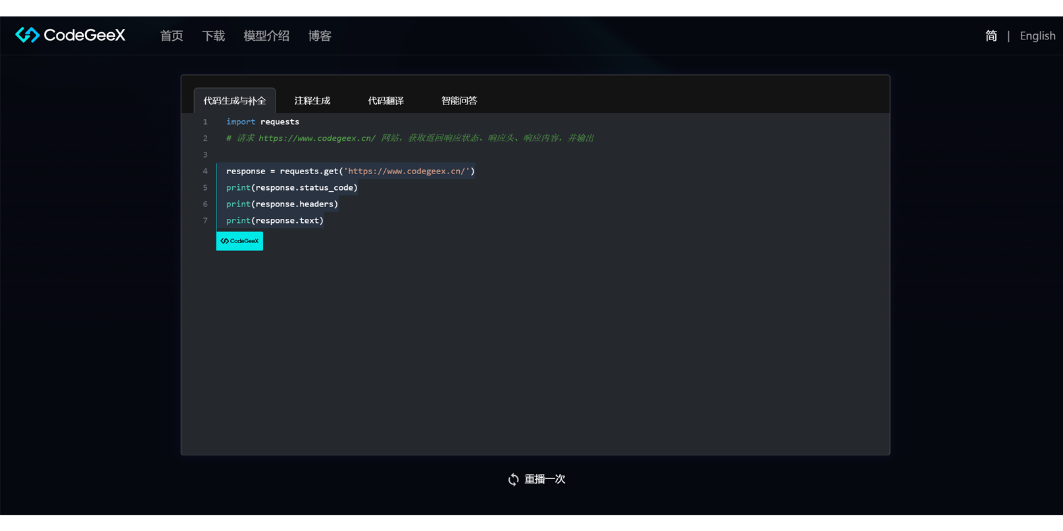Click the CodeGeeX logo in header
Screen dimensions: 1063x531
(70, 35)
